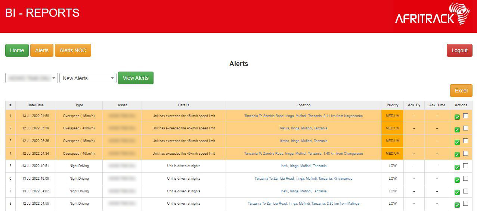The width and height of the screenshot is (477, 211).
Task: Tick the empty checkbox in row 6
Action: pyautogui.click(x=465, y=179)
